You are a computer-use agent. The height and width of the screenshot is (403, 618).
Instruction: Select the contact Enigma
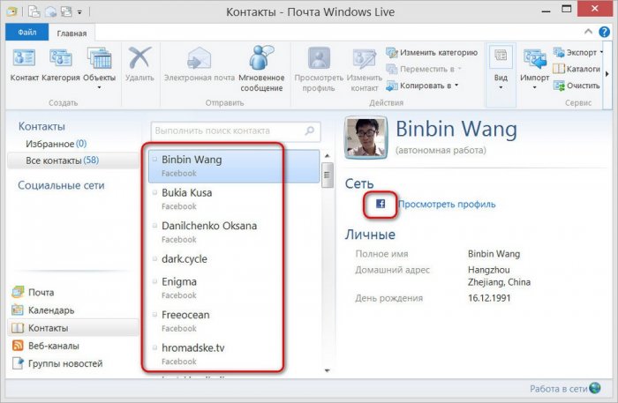234,288
